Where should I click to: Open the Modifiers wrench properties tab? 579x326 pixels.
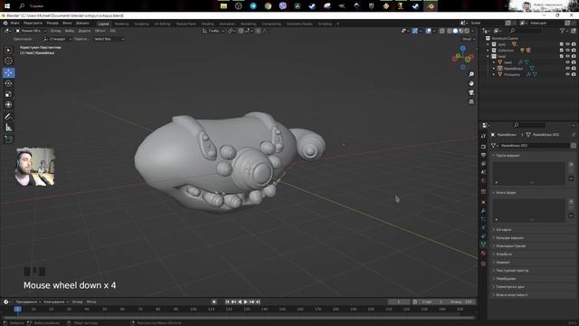click(x=483, y=211)
